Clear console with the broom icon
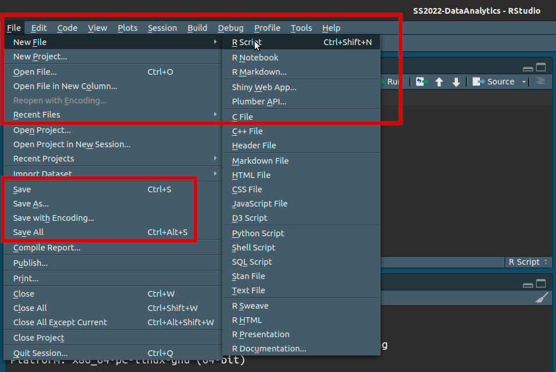 (541, 298)
